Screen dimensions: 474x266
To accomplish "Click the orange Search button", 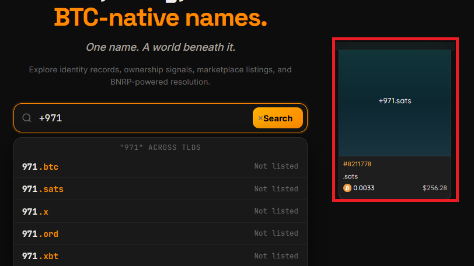I will 278,118.
